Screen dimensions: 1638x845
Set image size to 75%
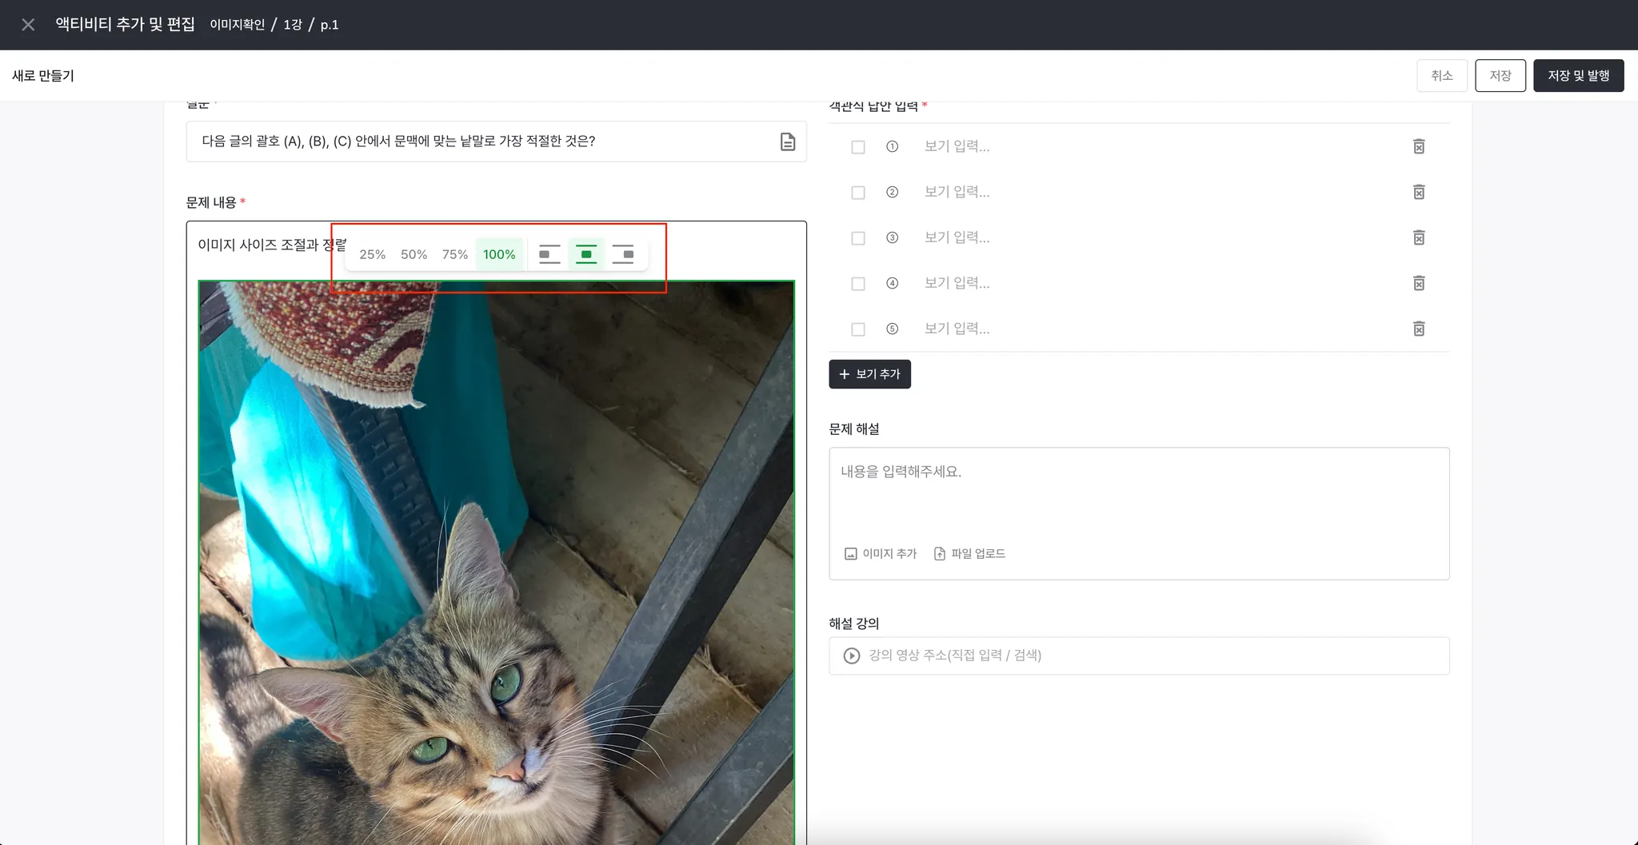(455, 254)
